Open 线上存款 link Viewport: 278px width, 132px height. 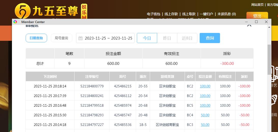coord(171,14)
